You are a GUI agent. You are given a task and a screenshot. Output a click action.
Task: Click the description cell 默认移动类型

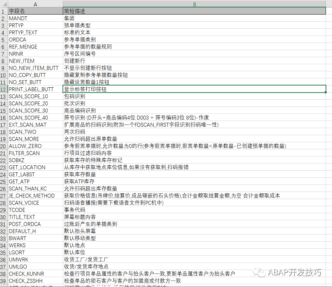(194, 238)
